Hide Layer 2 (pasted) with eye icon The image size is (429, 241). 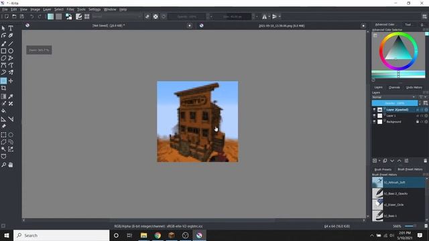(x=374, y=110)
